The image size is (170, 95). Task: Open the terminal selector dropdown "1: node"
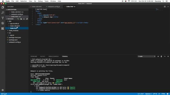tap(146, 56)
